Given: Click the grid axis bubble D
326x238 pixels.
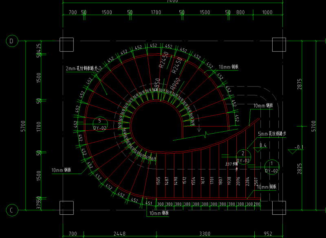Looking at the screenshot, I should pos(11,41).
